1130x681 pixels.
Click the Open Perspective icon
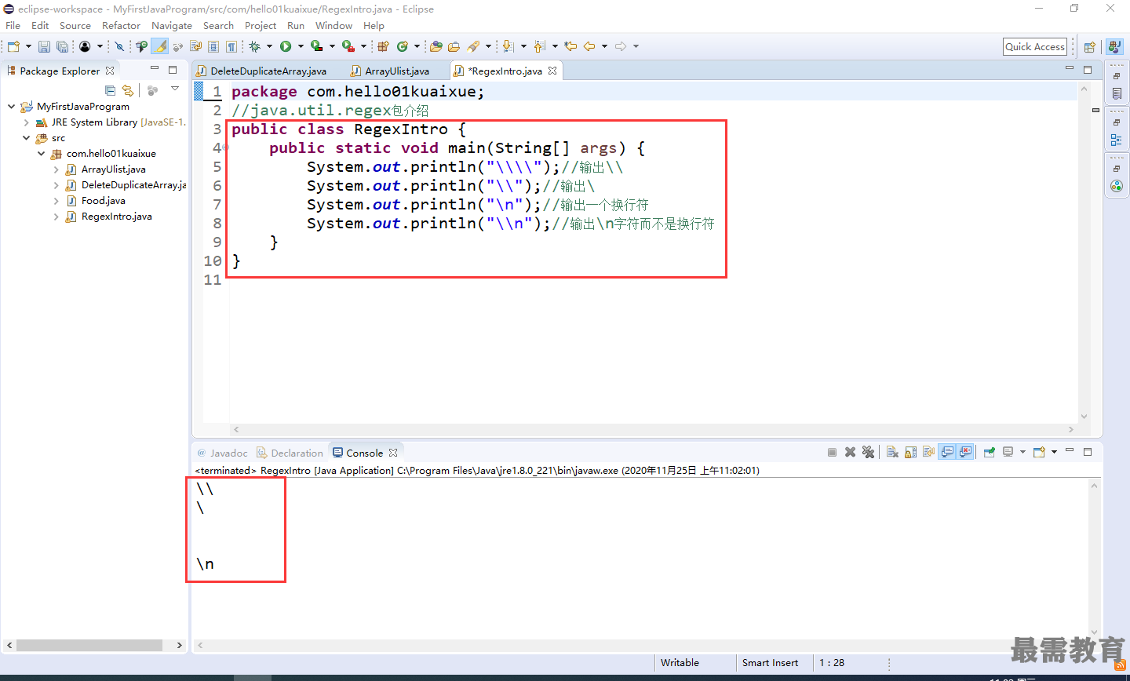(x=1090, y=47)
